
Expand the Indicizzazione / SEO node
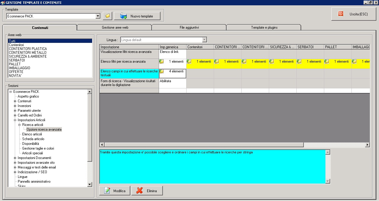15,172
